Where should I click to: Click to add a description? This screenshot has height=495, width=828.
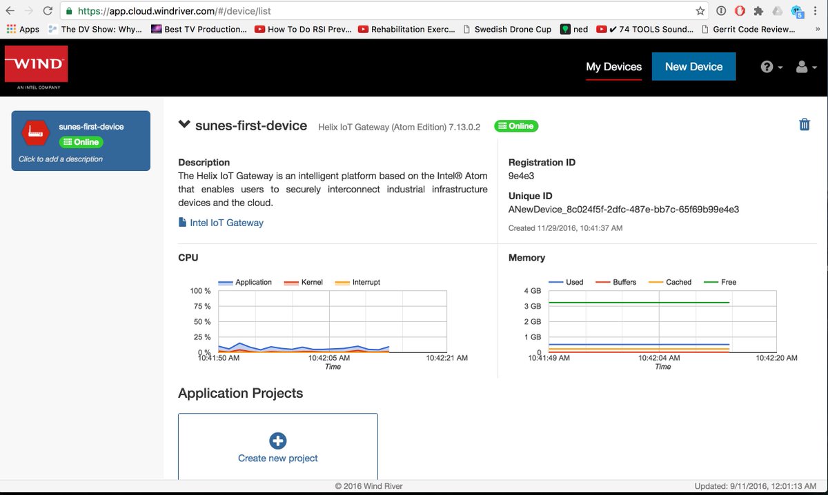click(61, 159)
